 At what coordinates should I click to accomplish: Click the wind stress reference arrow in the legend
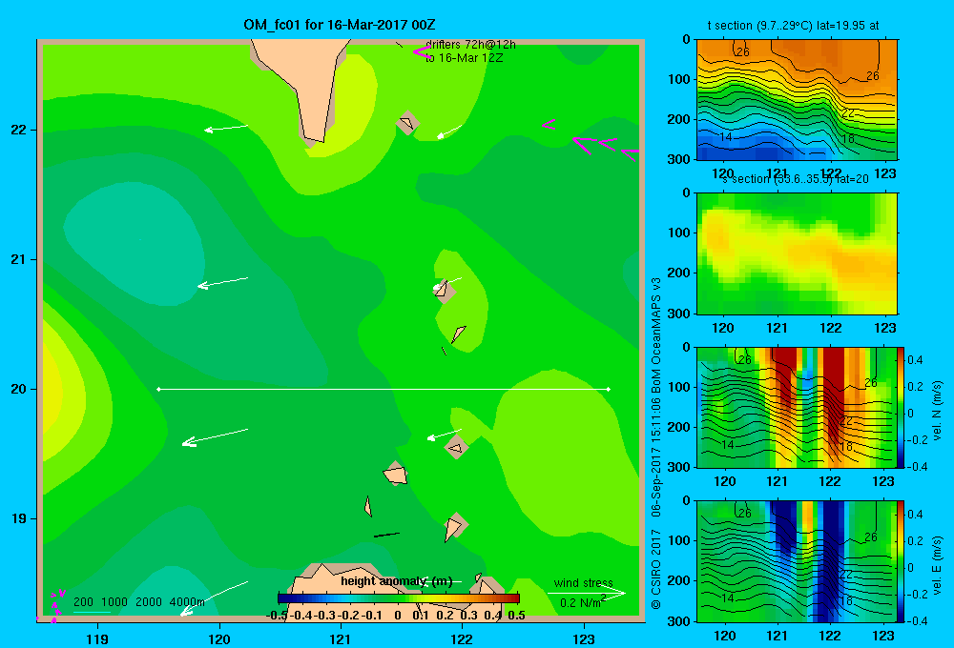pos(586,593)
